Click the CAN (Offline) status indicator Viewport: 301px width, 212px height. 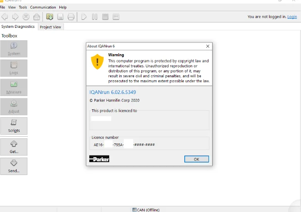[146, 210]
